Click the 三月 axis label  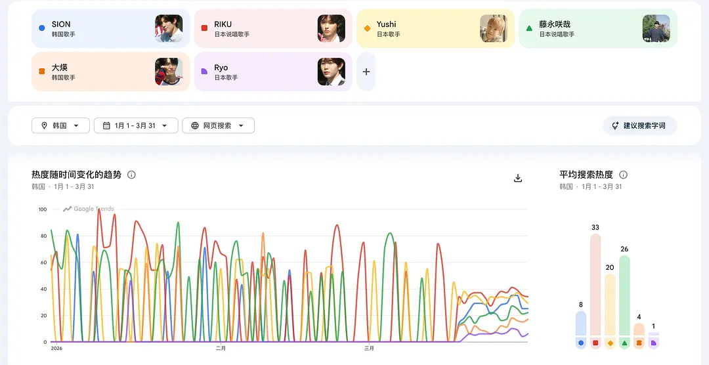370,349
